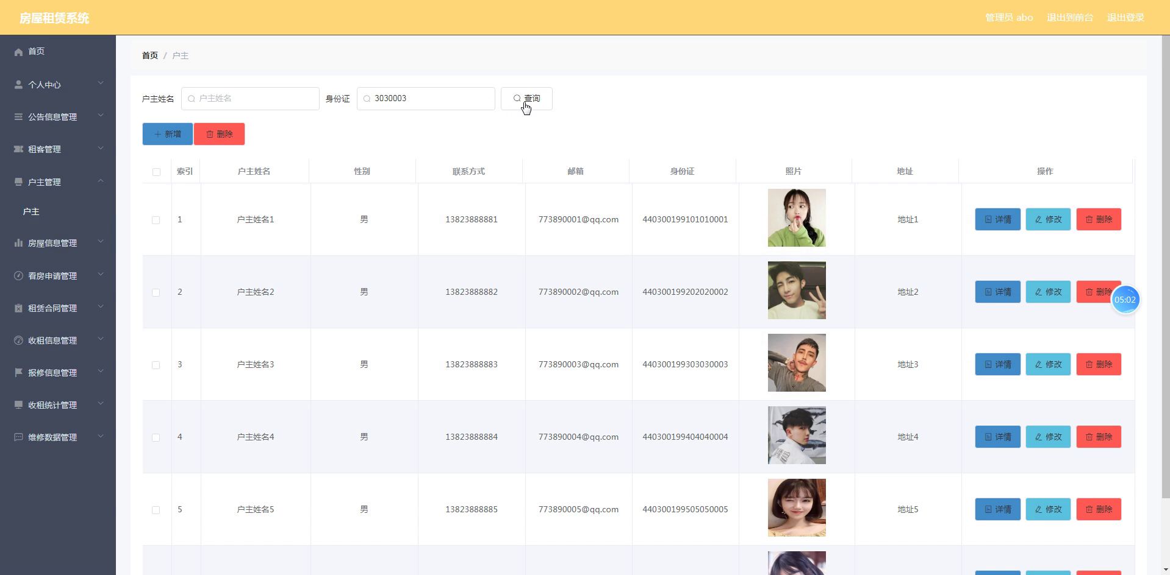The height and width of the screenshot is (575, 1170).
Task: Open 详情 for 户主姓名3
Action: pyautogui.click(x=998, y=364)
